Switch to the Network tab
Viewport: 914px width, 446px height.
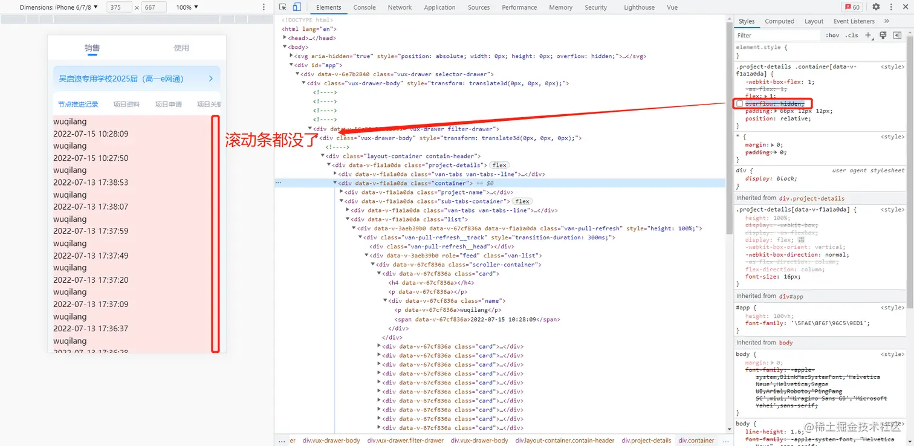400,7
